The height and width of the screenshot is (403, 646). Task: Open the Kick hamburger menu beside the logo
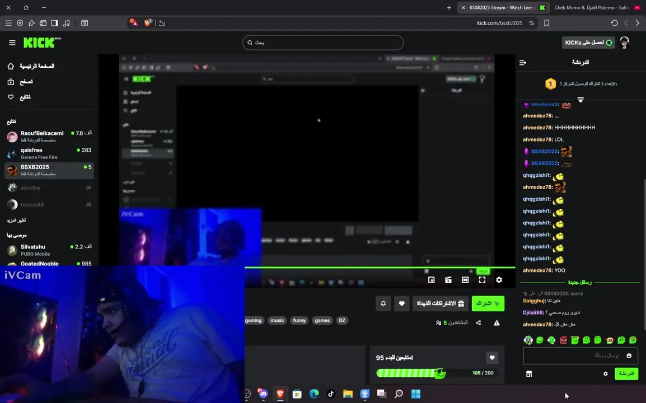pos(12,43)
